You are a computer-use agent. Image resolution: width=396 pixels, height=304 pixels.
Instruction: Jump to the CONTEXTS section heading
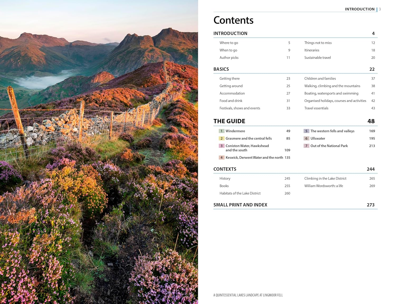pyautogui.click(x=225, y=169)
